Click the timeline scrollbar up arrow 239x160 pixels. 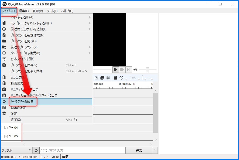click(x=155, y=91)
